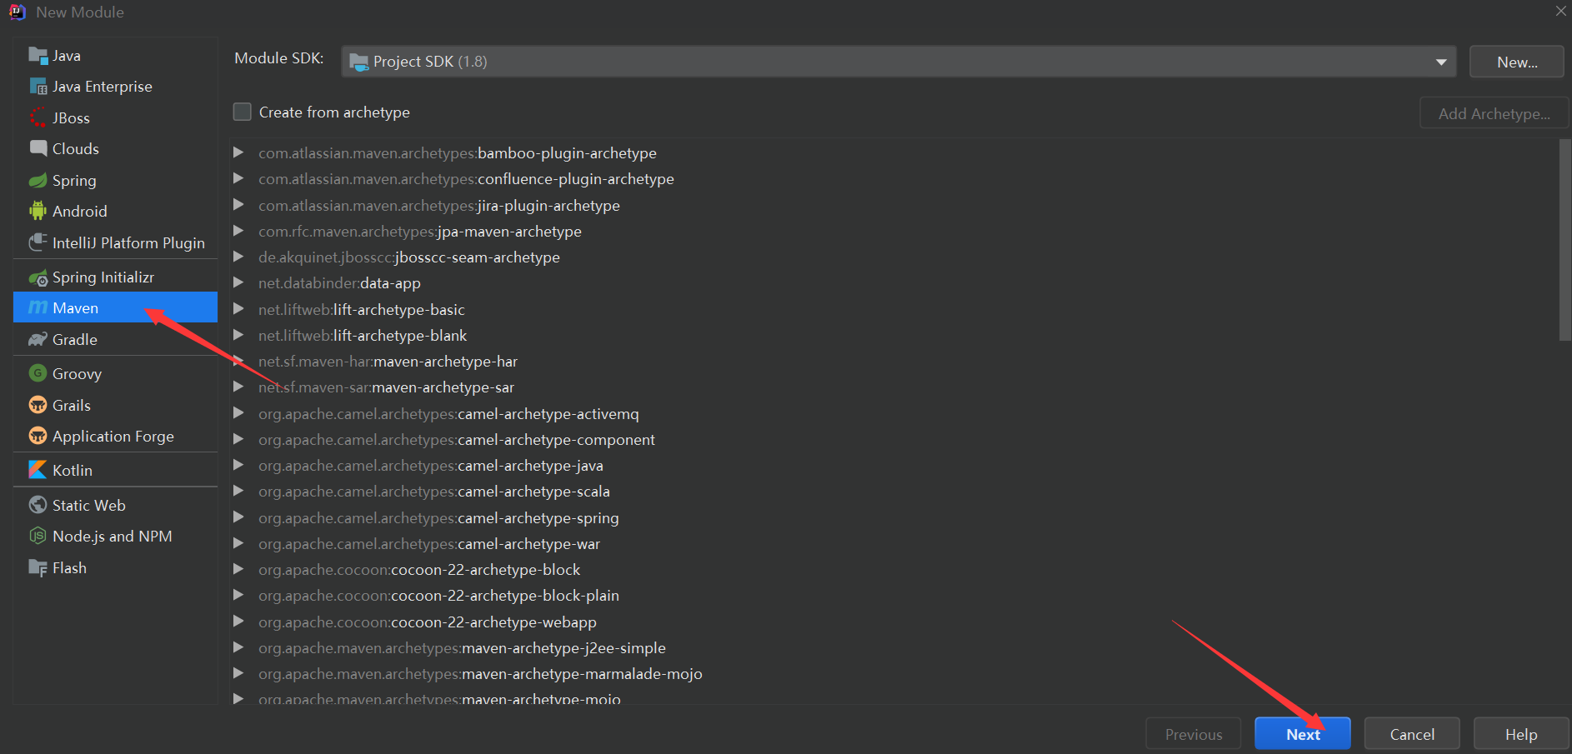Click the Maven 'm' icon
Screen dimensions: 1572x754
click(38, 307)
